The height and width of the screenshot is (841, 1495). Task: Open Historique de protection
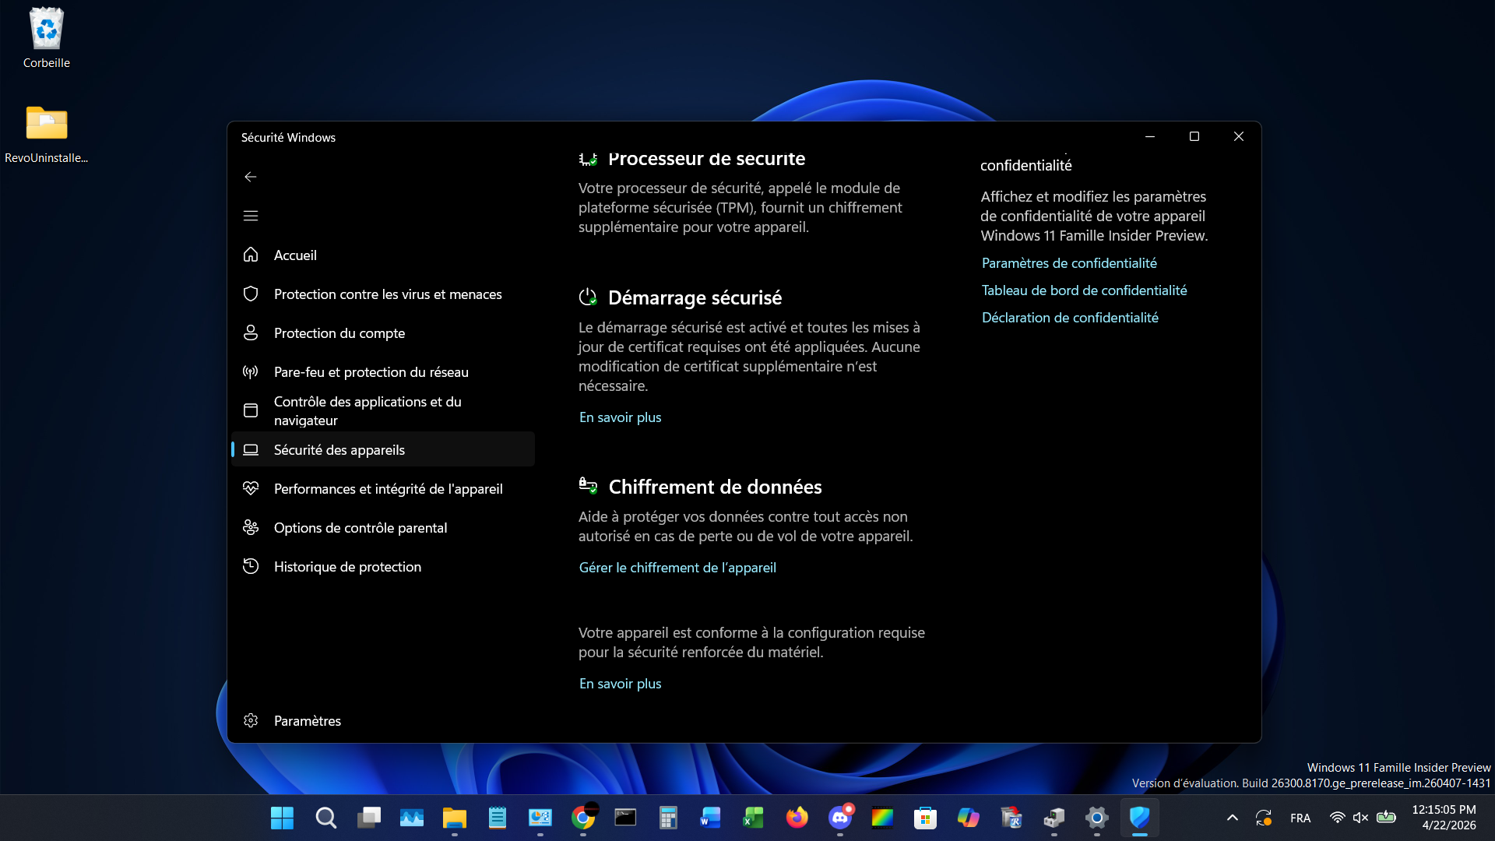(x=347, y=566)
